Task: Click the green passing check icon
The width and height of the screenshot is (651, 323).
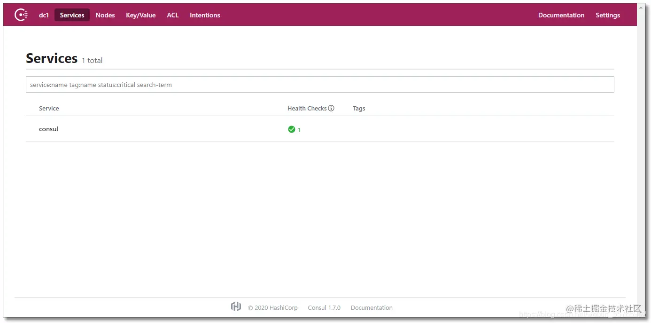Action: pos(292,129)
